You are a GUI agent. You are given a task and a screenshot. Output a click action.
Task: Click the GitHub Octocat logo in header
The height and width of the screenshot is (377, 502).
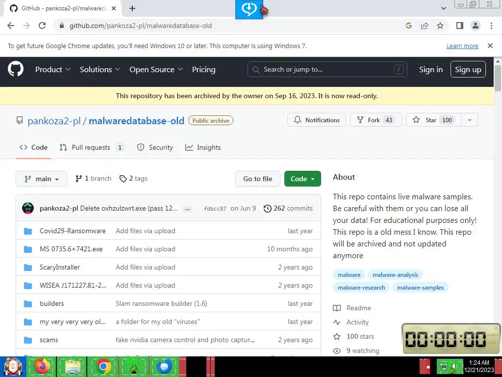click(x=15, y=69)
